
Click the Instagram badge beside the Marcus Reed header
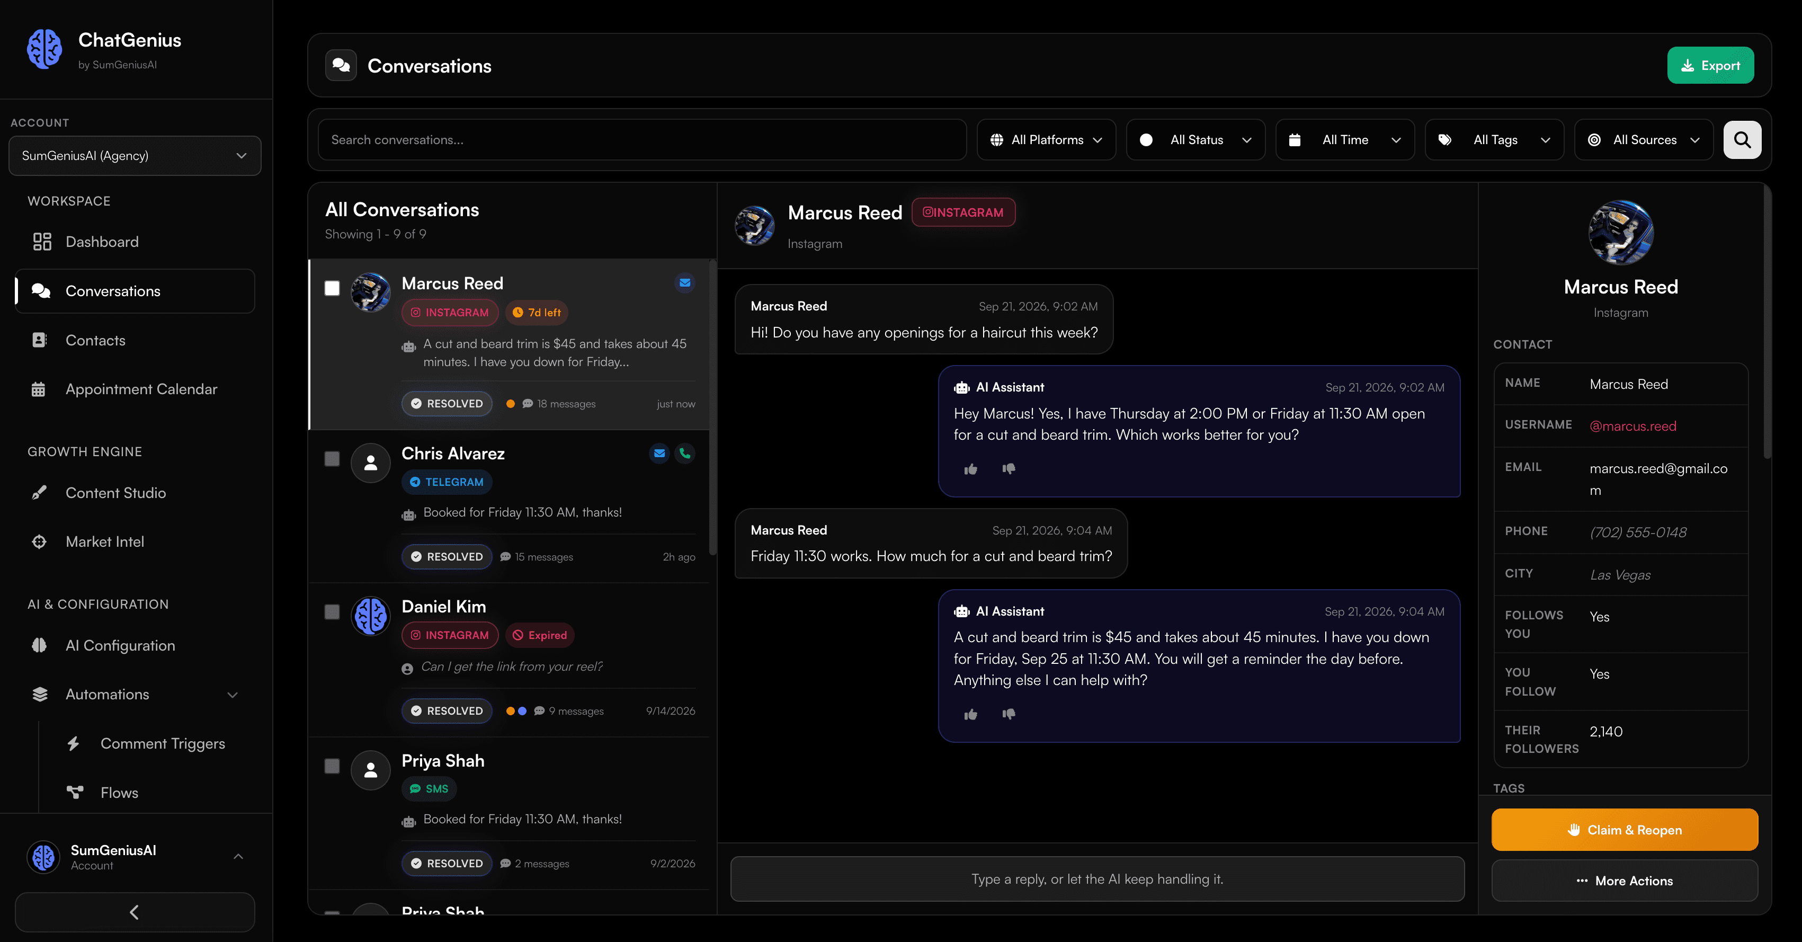pos(964,212)
